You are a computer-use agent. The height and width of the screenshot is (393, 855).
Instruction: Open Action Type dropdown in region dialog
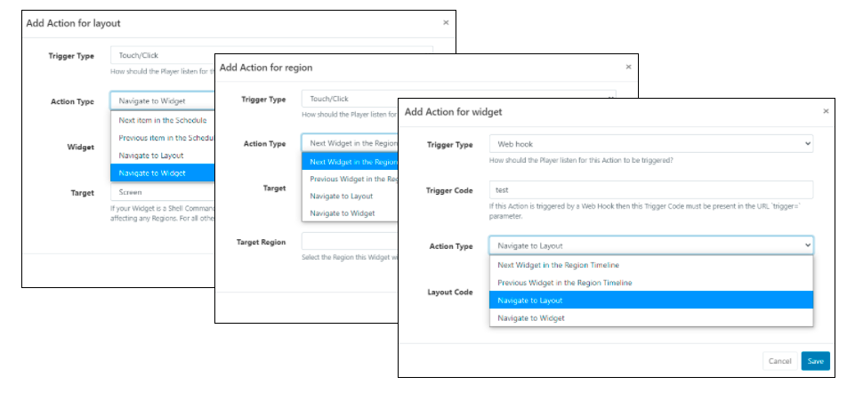[350, 143]
